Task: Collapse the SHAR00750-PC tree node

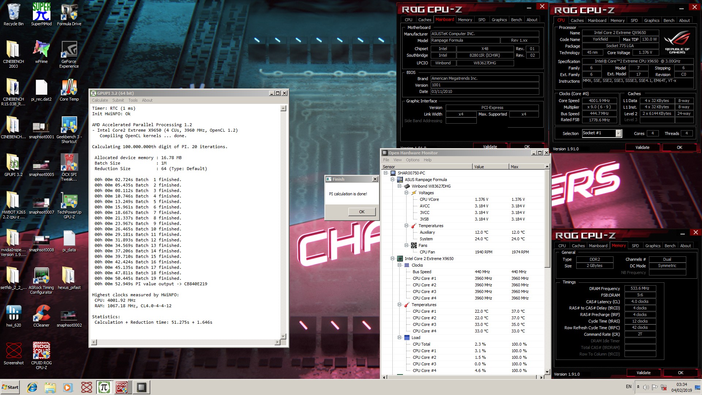Action: coord(385,173)
